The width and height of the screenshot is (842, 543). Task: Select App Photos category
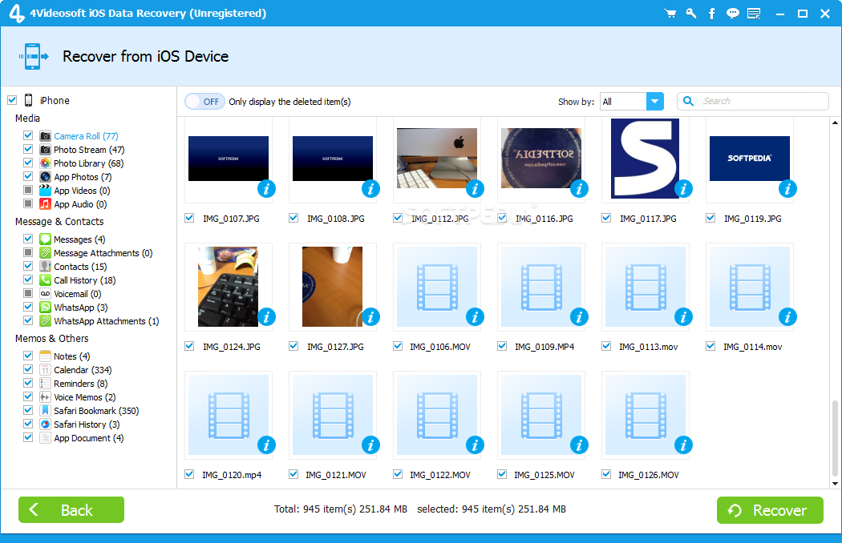point(83,177)
